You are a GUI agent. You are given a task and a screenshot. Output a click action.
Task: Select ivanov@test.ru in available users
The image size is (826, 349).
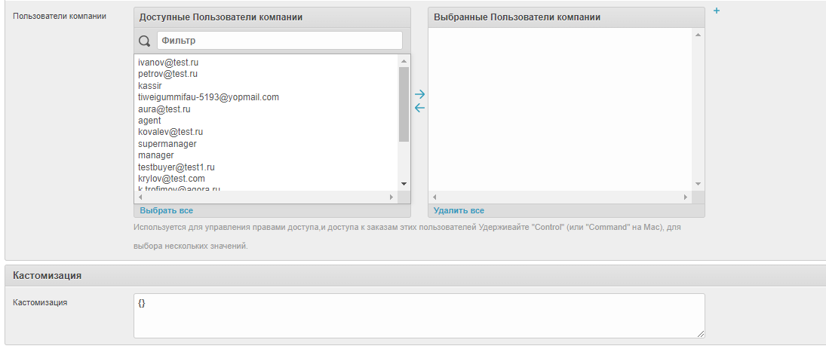point(168,63)
